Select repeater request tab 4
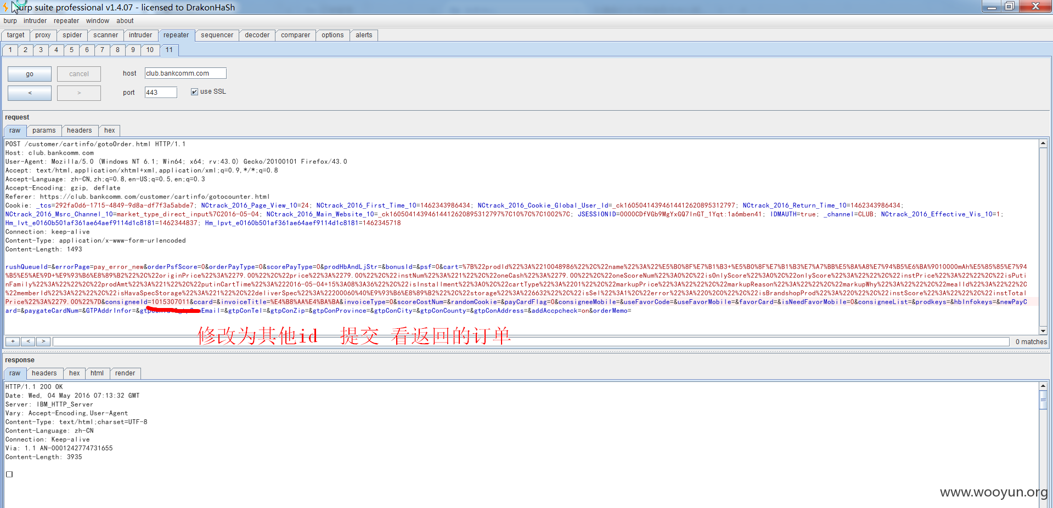 coord(56,50)
